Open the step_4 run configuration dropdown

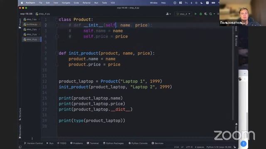[x=183, y=14]
